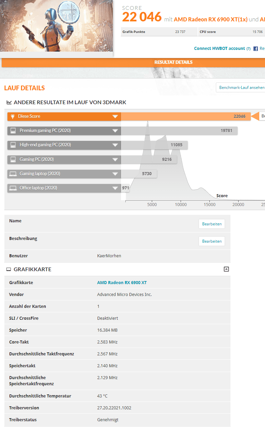The height and width of the screenshot is (427, 265).
Task: Click the (?) help link beside HWBOT
Action: pos(248,49)
